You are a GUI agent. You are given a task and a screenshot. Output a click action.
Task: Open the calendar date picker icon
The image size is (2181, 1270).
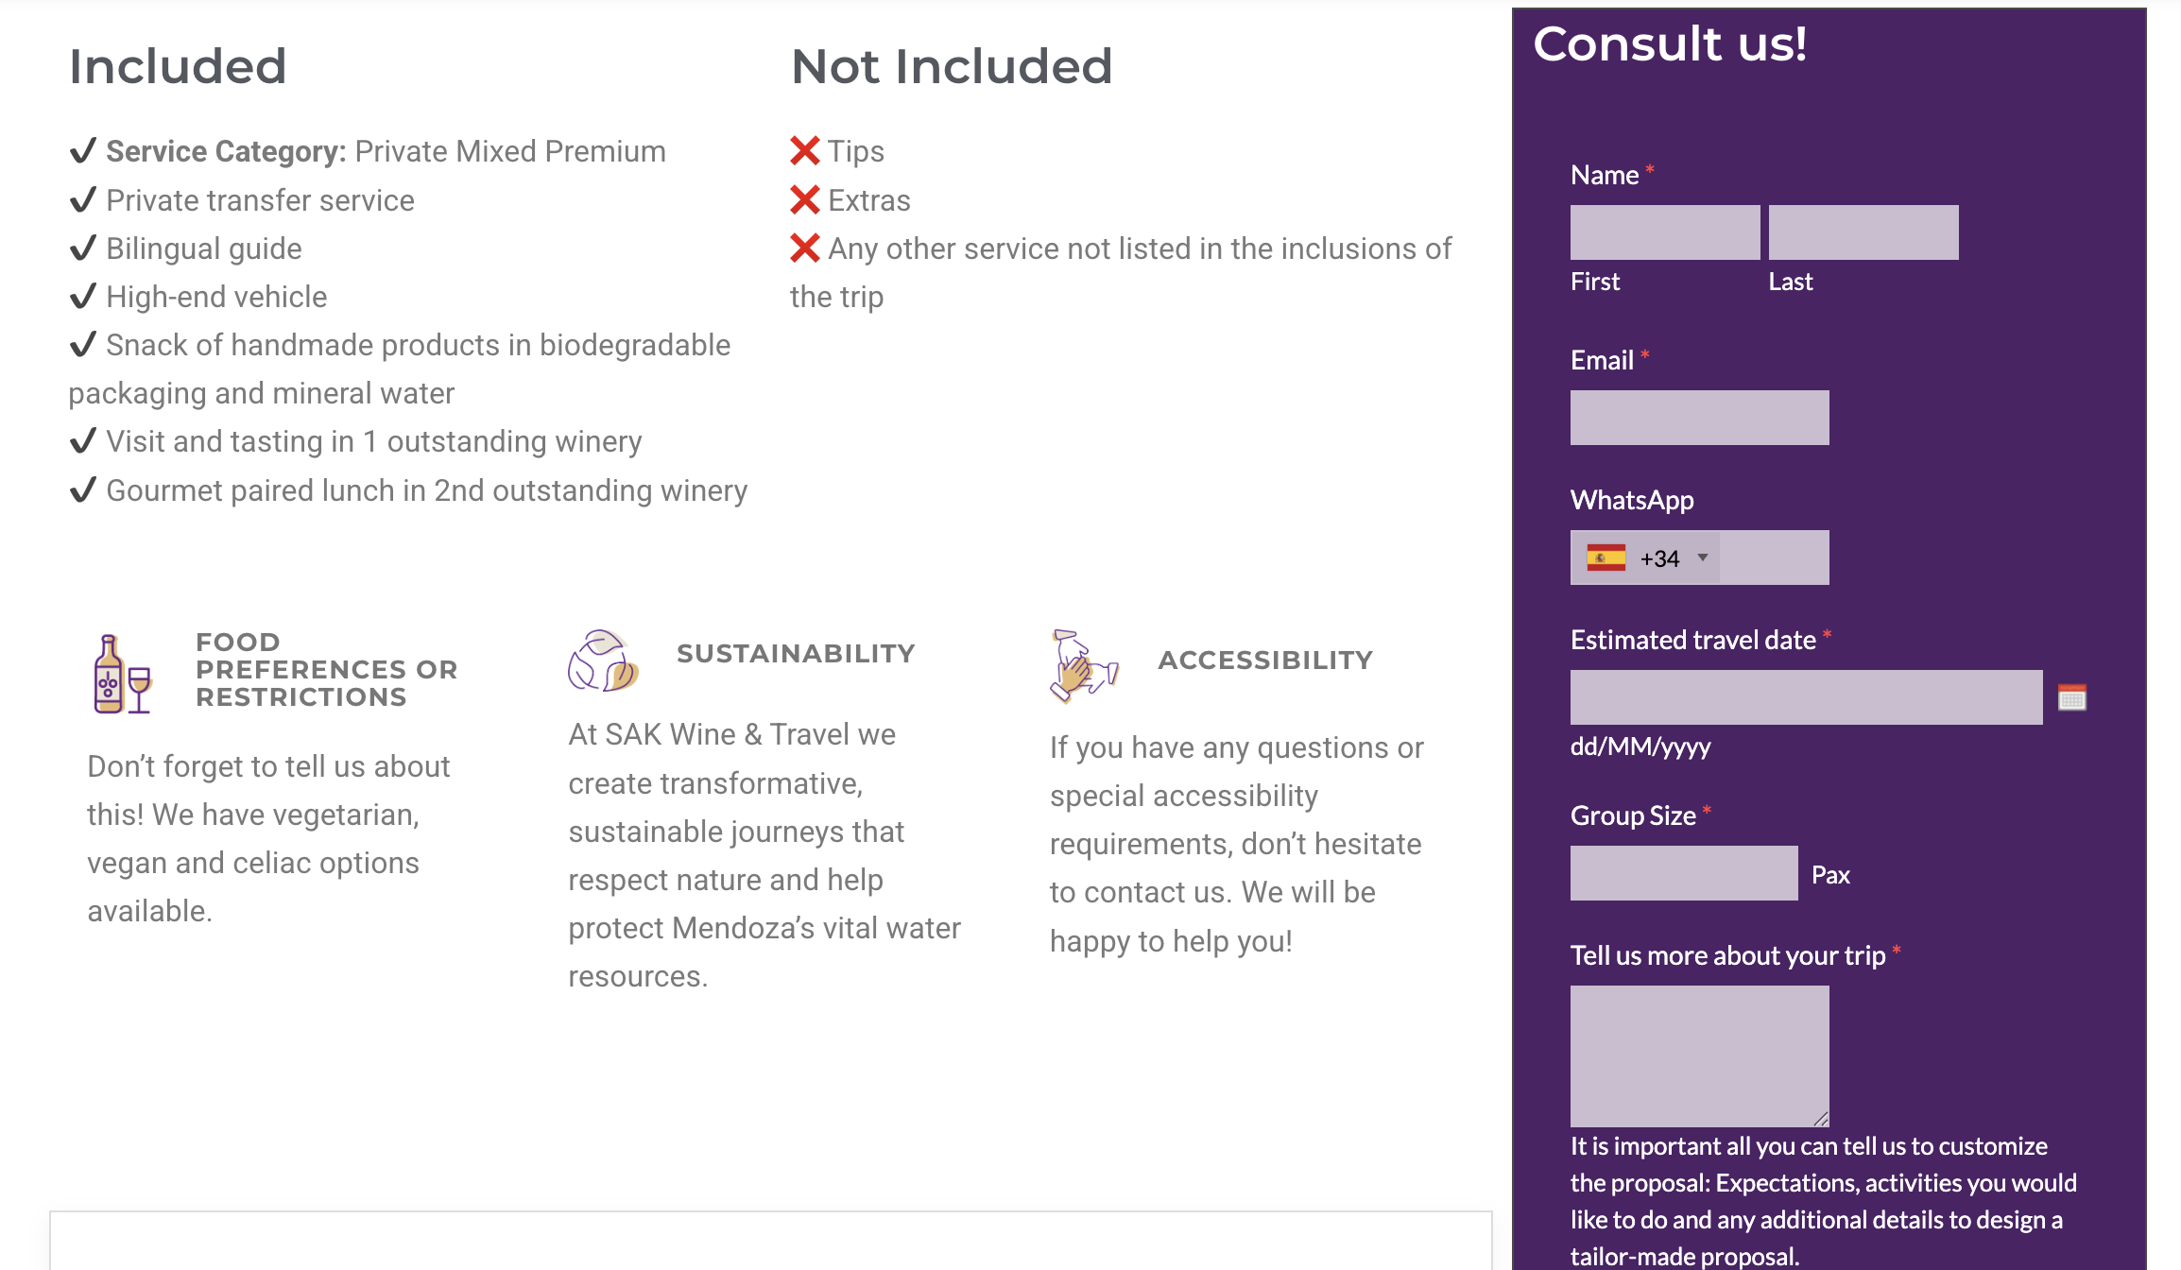pyautogui.click(x=2071, y=698)
